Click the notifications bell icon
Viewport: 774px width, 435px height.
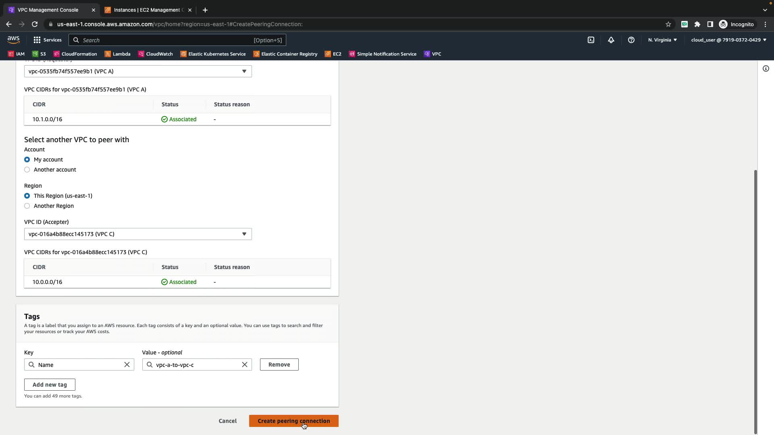[x=611, y=40]
